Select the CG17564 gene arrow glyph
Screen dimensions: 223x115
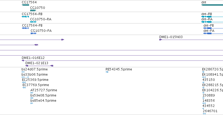click(x=25, y=5)
